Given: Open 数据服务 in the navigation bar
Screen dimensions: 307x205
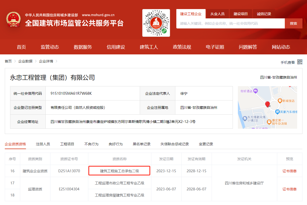Looking at the screenshot, I should [83, 47].
